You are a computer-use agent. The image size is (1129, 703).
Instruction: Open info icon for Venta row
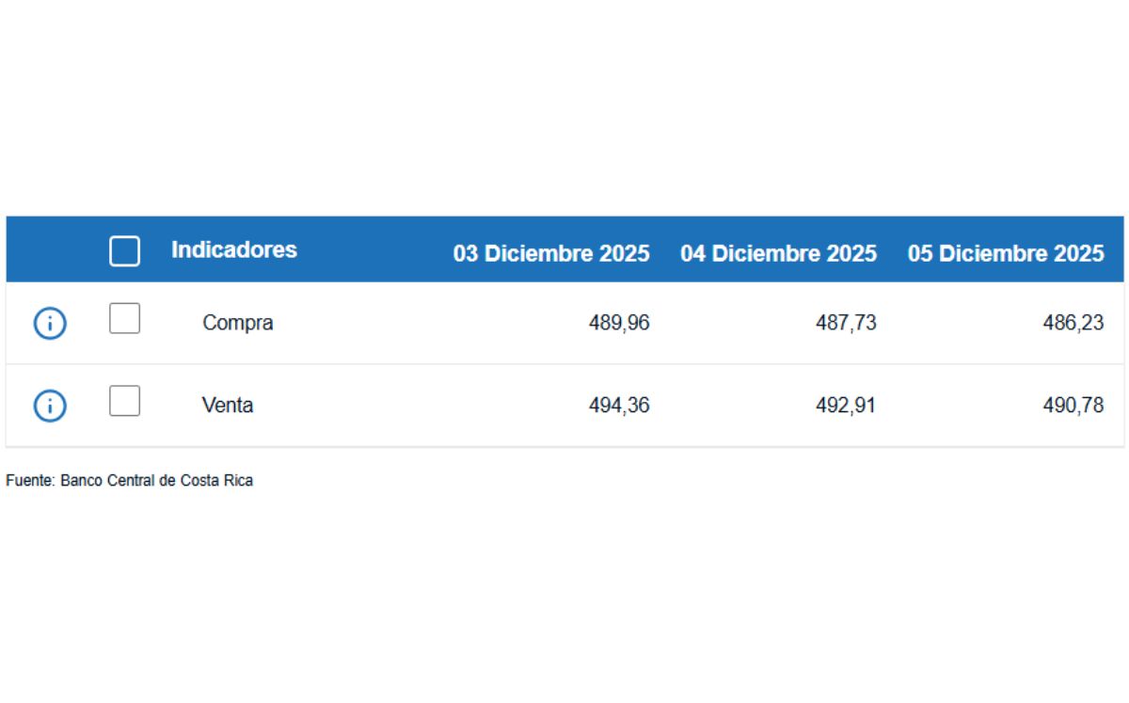[50, 406]
